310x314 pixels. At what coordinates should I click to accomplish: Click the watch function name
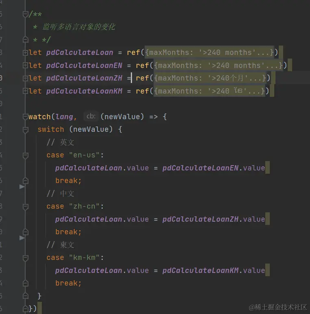(39, 117)
